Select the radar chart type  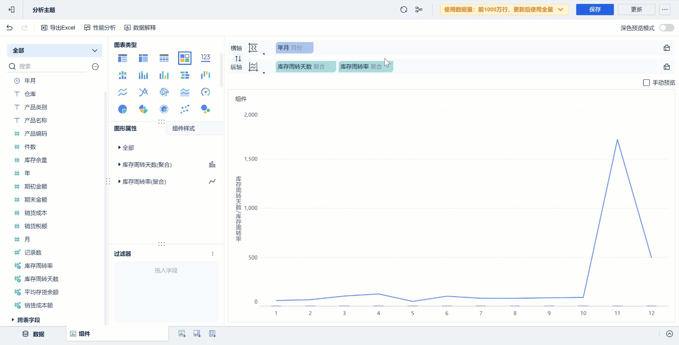tap(164, 92)
